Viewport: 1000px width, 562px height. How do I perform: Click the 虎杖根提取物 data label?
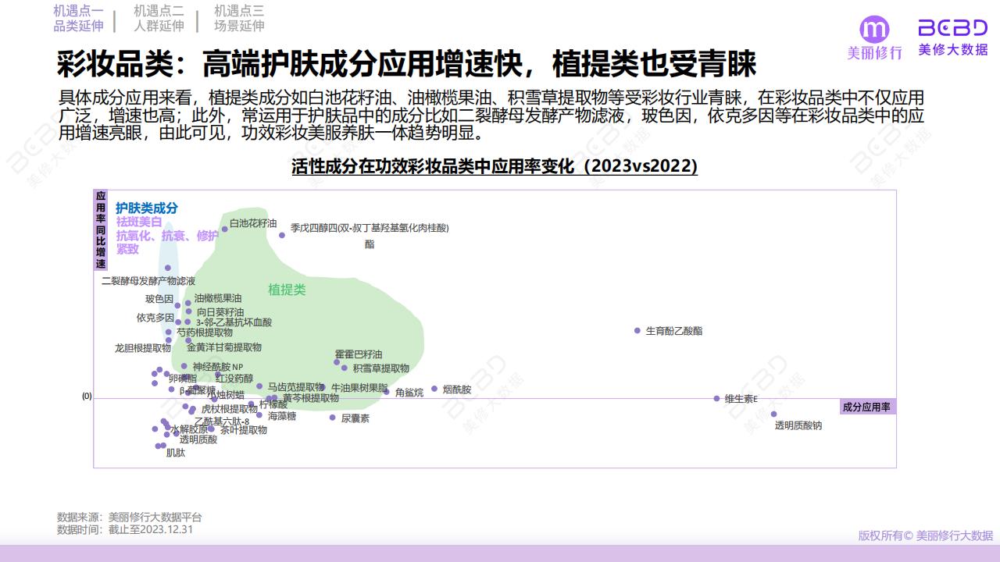click(230, 409)
